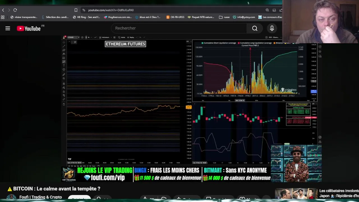
Task: Click the 'Rechercher' search field
Action: coord(179,28)
